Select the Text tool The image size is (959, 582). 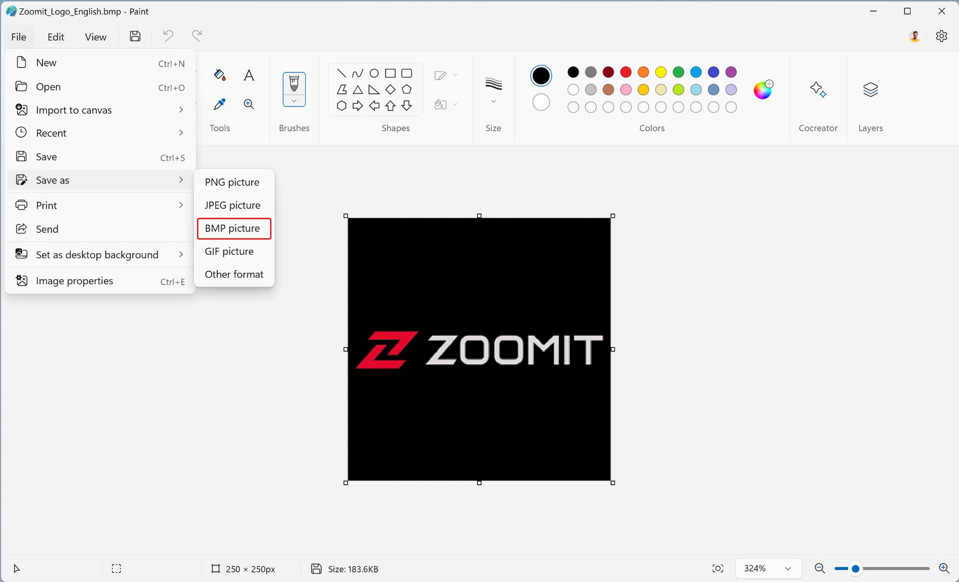click(x=249, y=75)
